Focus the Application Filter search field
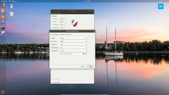This screenshot has height=95, width=169. coord(71,54)
